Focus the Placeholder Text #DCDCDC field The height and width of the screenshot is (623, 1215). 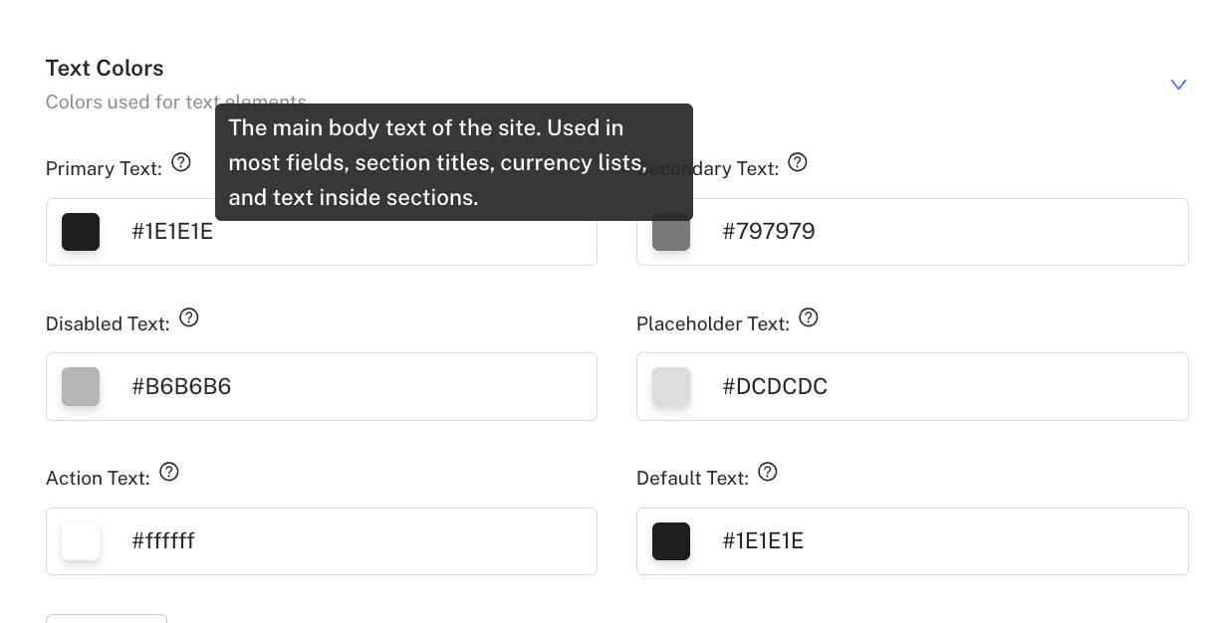tap(946, 387)
